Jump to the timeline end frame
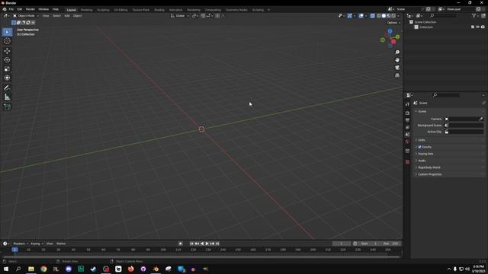This screenshot has width=488, height=274. pos(217,244)
